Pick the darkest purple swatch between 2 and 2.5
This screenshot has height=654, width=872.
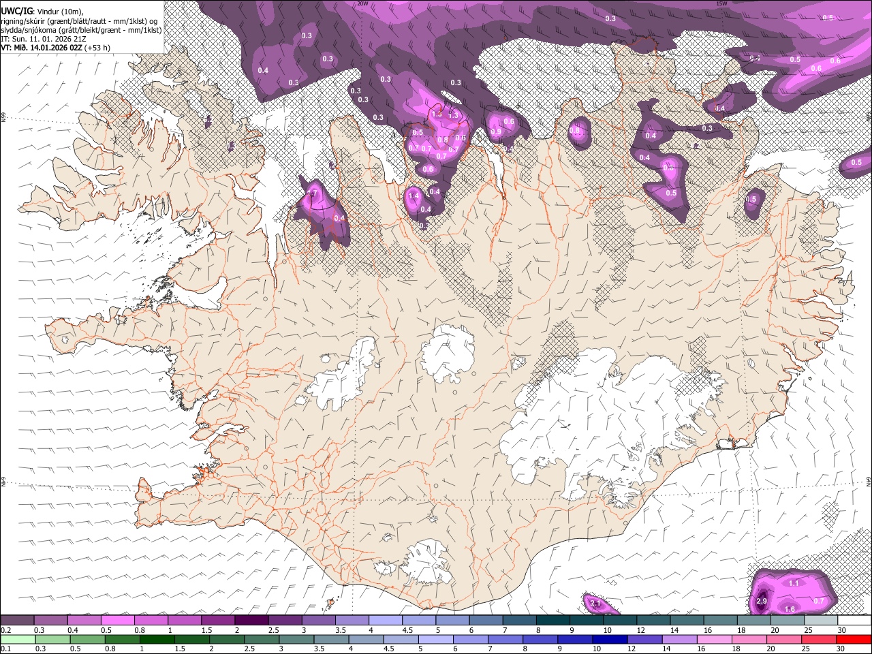[x=252, y=620]
